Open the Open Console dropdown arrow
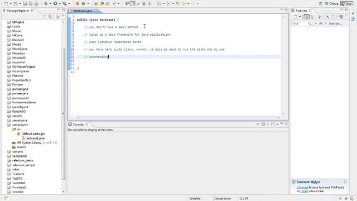357x201 pixels. (277, 124)
